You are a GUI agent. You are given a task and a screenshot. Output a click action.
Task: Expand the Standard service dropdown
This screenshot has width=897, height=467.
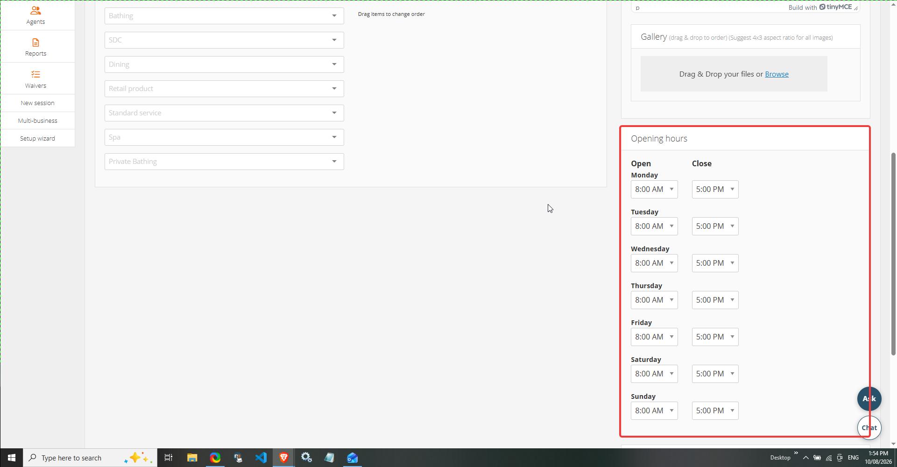pyautogui.click(x=224, y=113)
